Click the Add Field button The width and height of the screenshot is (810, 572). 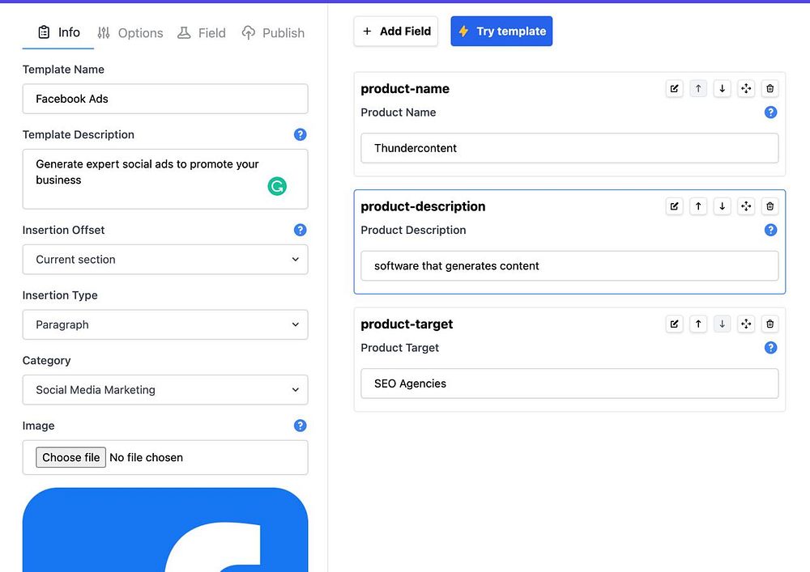coord(396,32)
